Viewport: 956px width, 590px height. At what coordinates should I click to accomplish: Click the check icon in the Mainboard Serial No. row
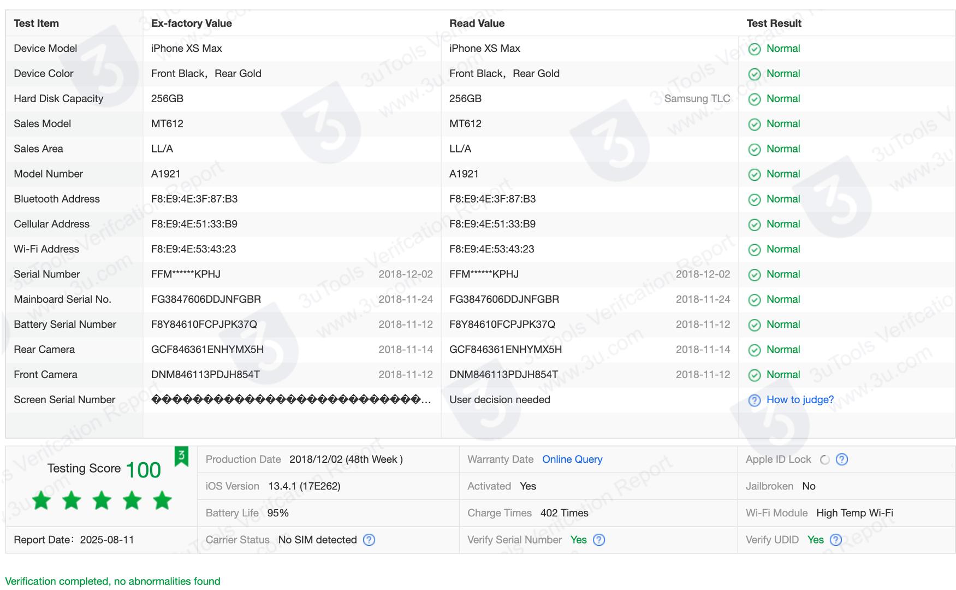754,300
